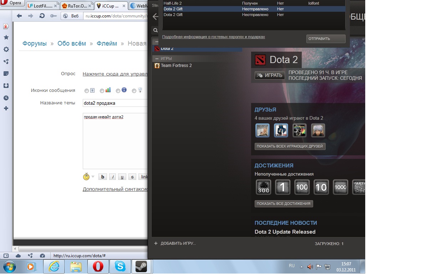
Task: Close the iCCup tab
Action: pos(123,6)
